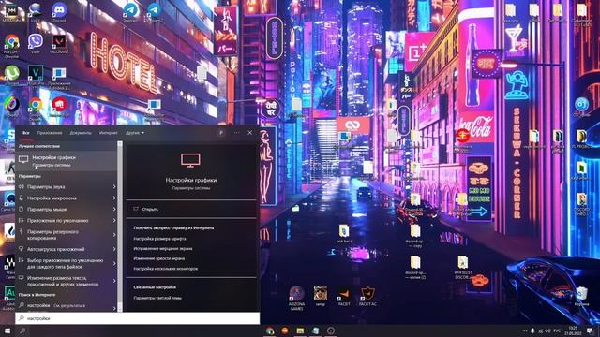The width and height of the screenshot is (600, 337).
Task: Select the Автозагрузка приложений search result
Action: (56, 249)
